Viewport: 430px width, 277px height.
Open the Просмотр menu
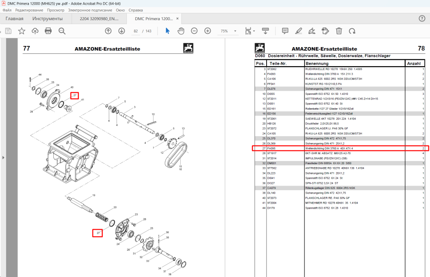point(55,10)
